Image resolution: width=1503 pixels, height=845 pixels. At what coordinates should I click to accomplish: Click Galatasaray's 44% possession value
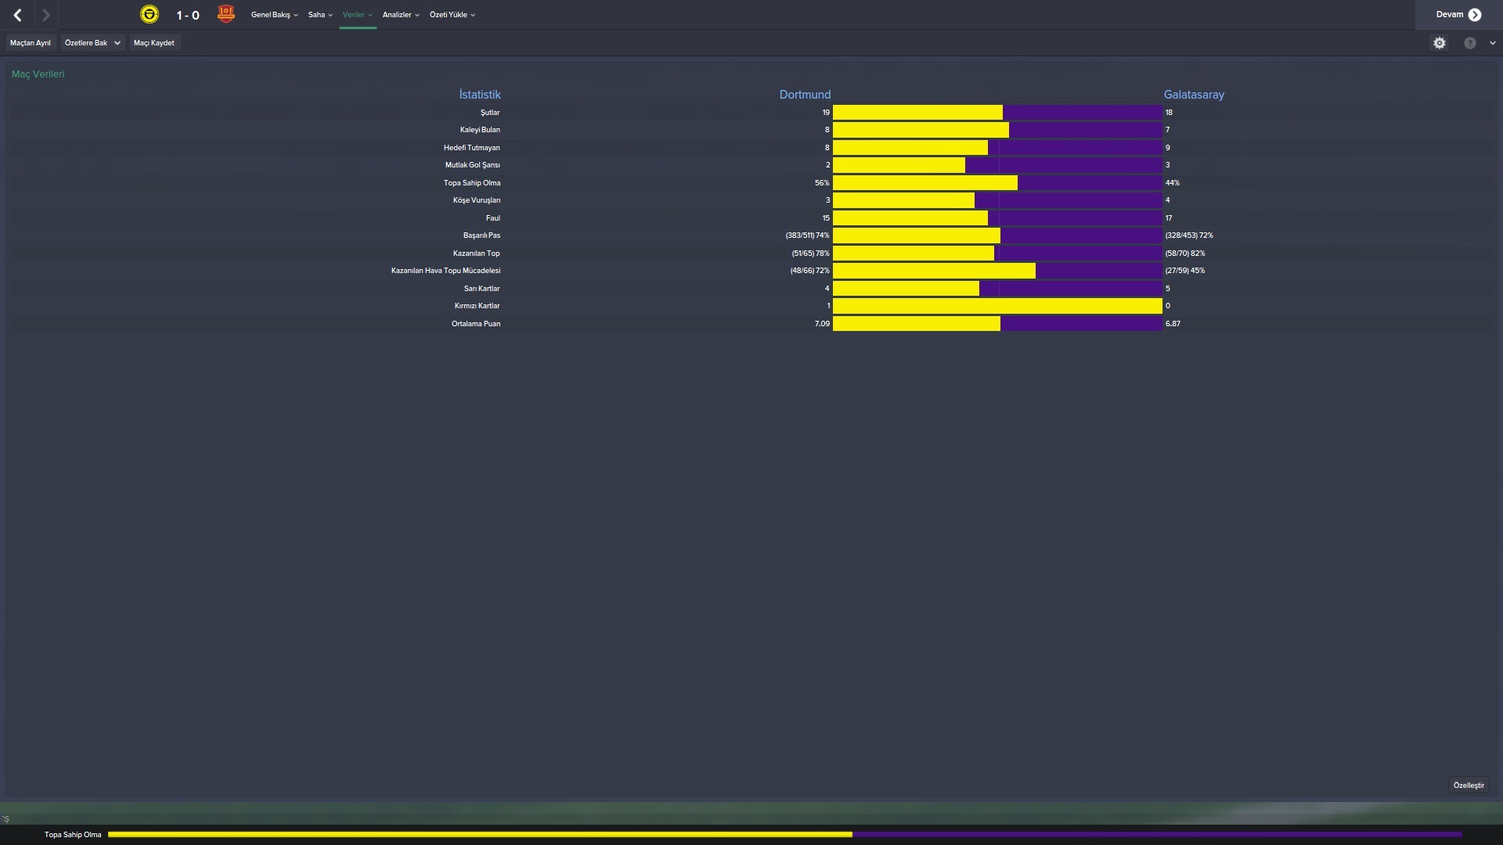coord(1172,183)
